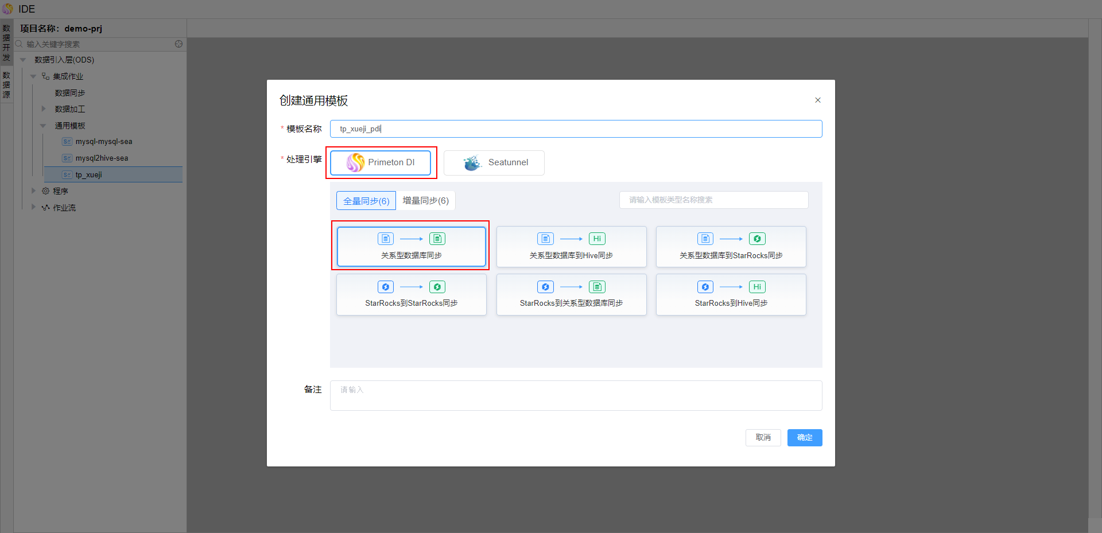The image size is (1102, 533).
Task: Click the mysql2hive-sea template icon
Action: [x=67, y=158]
